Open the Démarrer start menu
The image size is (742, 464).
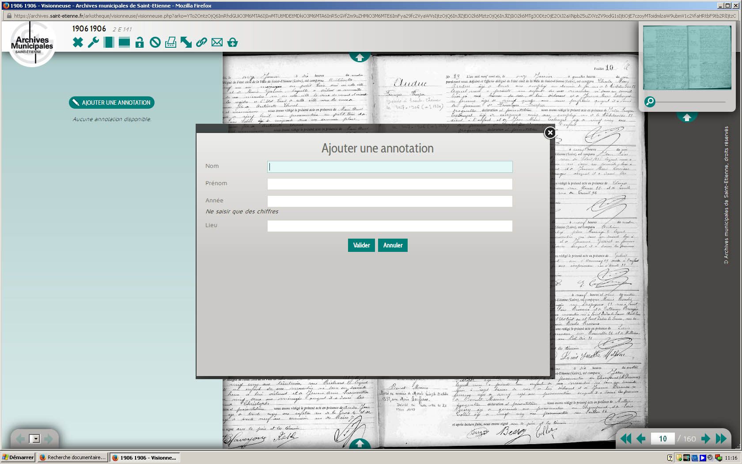click(18, 457)
